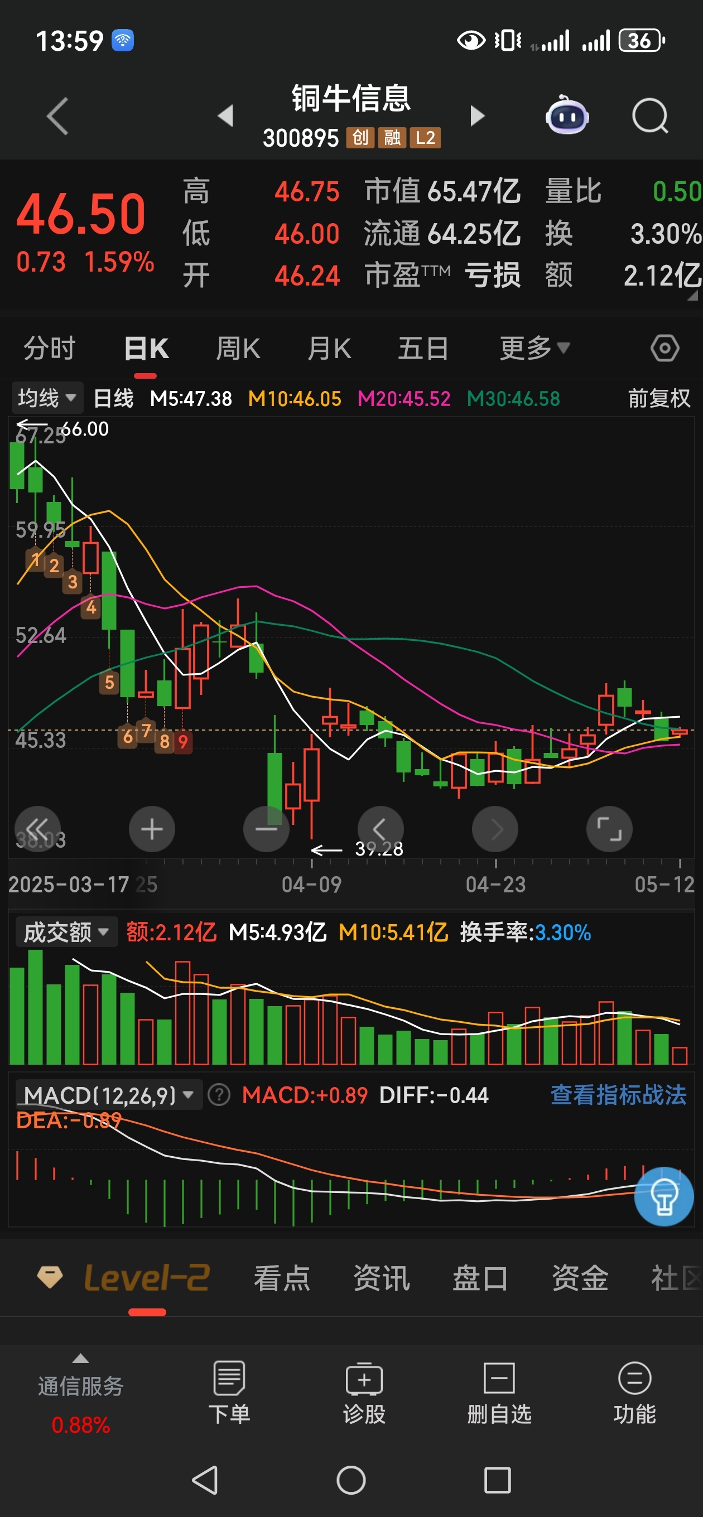Tap Android recent apps button
703x1517 pixels.
point(497,1480)
